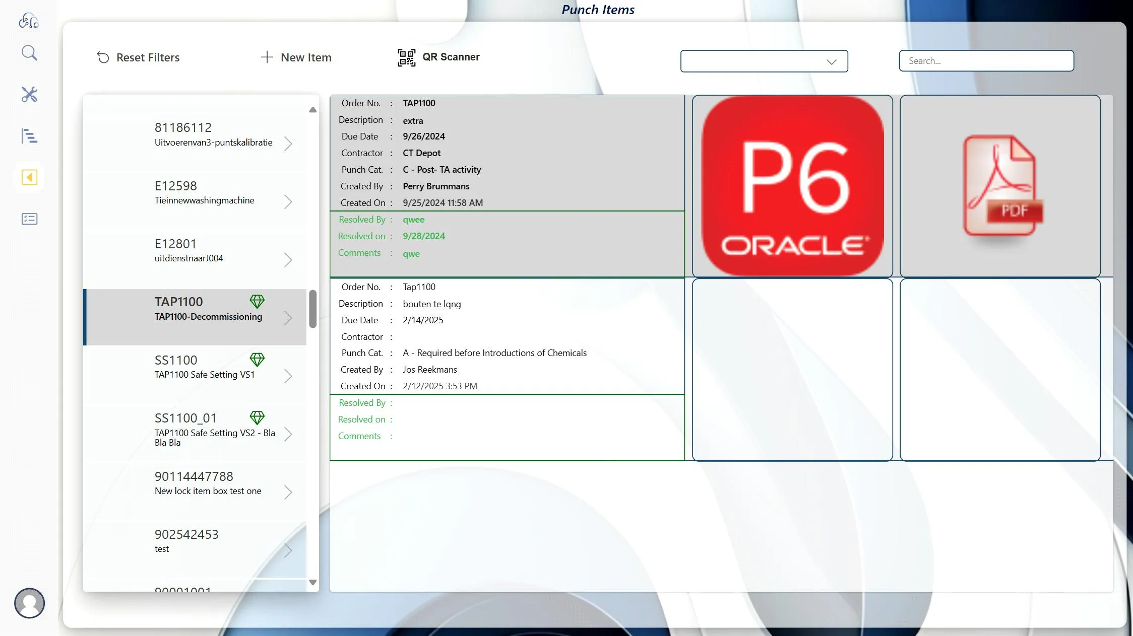Click the Punch Items page title
The width and height of the screenshot is (1133, 636).
click(x=598, y=10)
